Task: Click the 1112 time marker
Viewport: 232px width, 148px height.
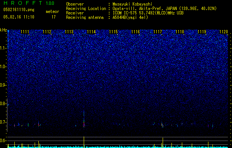Action: [47, 32]
